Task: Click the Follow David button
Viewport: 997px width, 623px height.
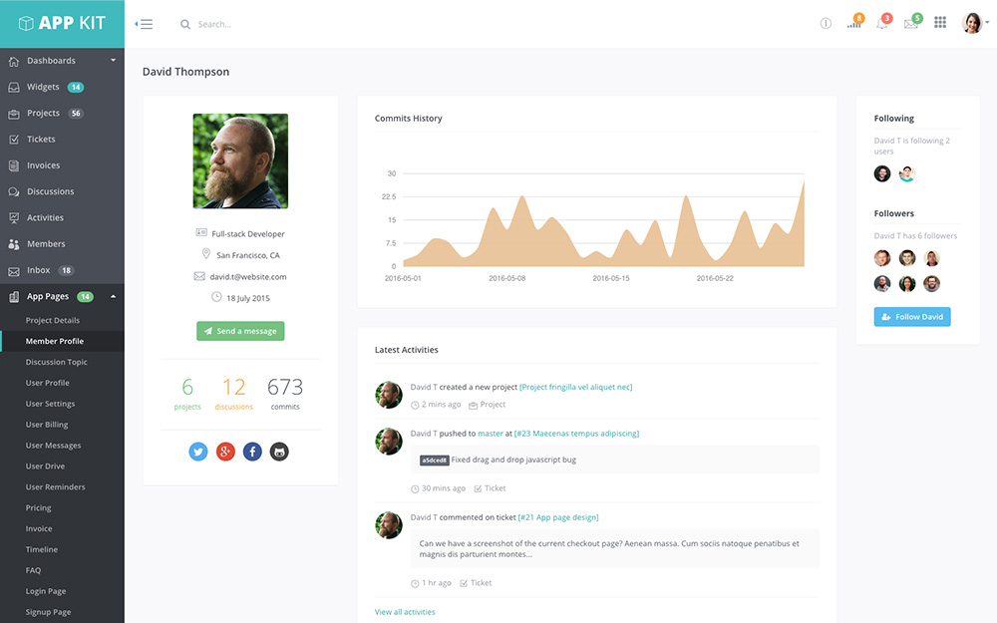Action: point(912,317)
